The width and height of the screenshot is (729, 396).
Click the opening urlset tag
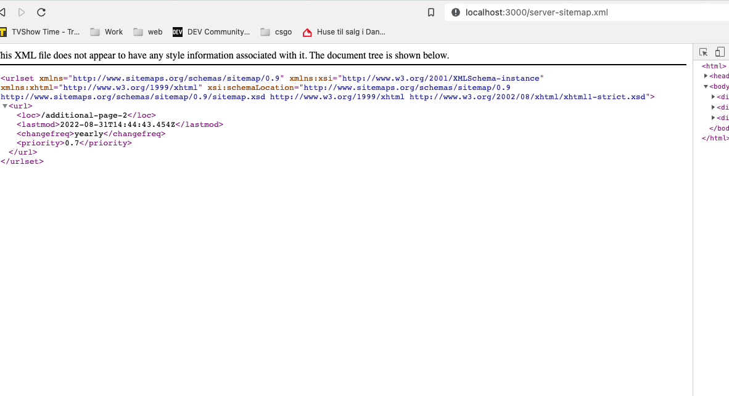click(18, 78)
